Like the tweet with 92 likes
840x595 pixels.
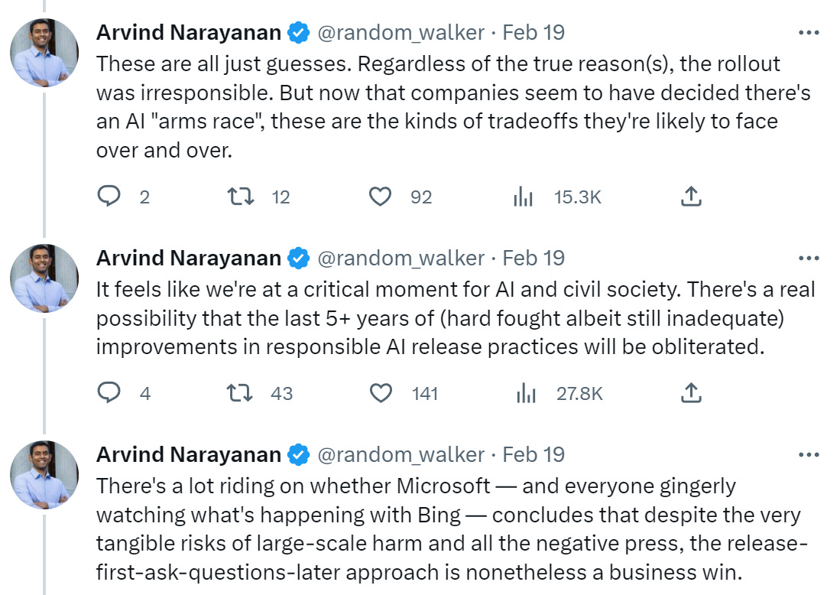click(x=380, y=197)
